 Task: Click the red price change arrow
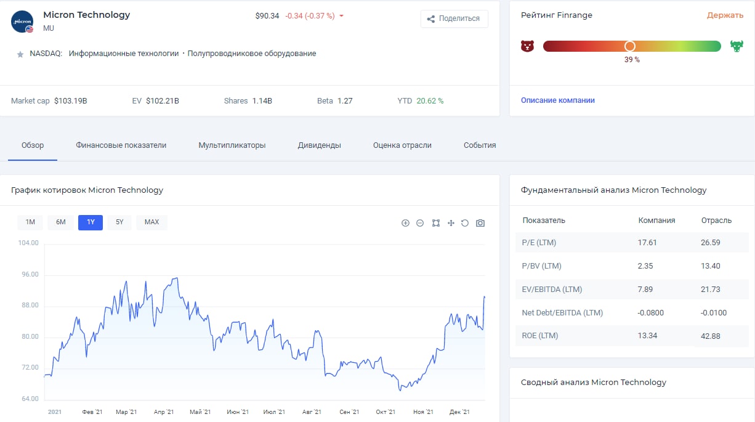[x=342, y=16]
